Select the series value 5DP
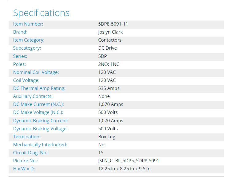 tap(102, 56)
